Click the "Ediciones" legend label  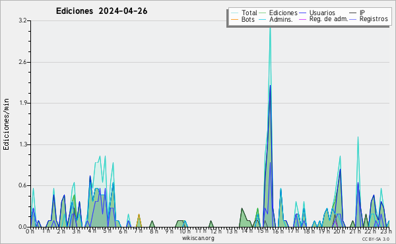(x=283, y=13)
